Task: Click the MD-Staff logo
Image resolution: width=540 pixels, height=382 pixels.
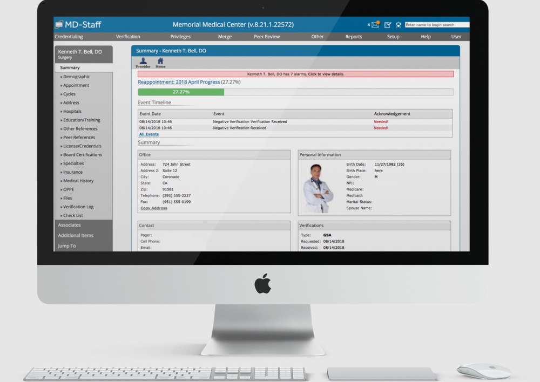Action: coord(78,24)
